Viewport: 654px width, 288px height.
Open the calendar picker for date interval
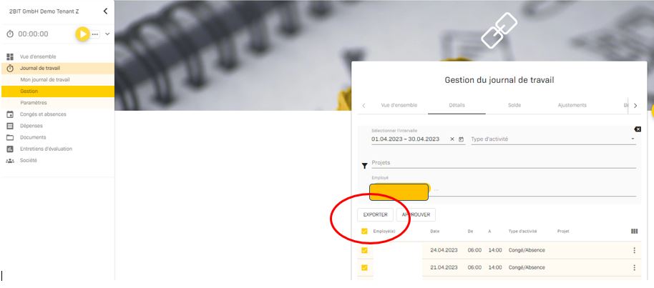click(462, 139)
